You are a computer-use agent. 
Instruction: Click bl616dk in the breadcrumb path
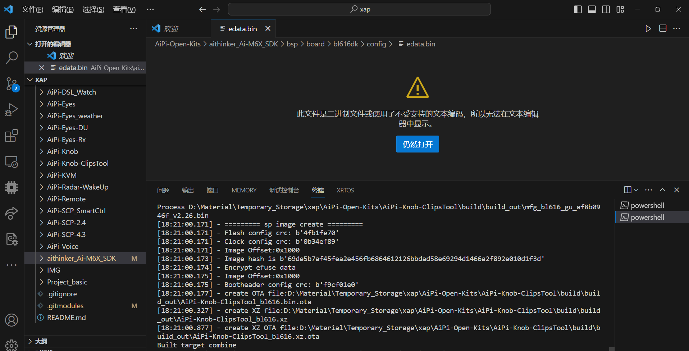pos(346,44)
